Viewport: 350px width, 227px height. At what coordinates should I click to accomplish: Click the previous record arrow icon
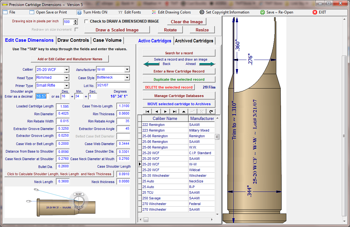pyautogui.click(x=156, y=111)
